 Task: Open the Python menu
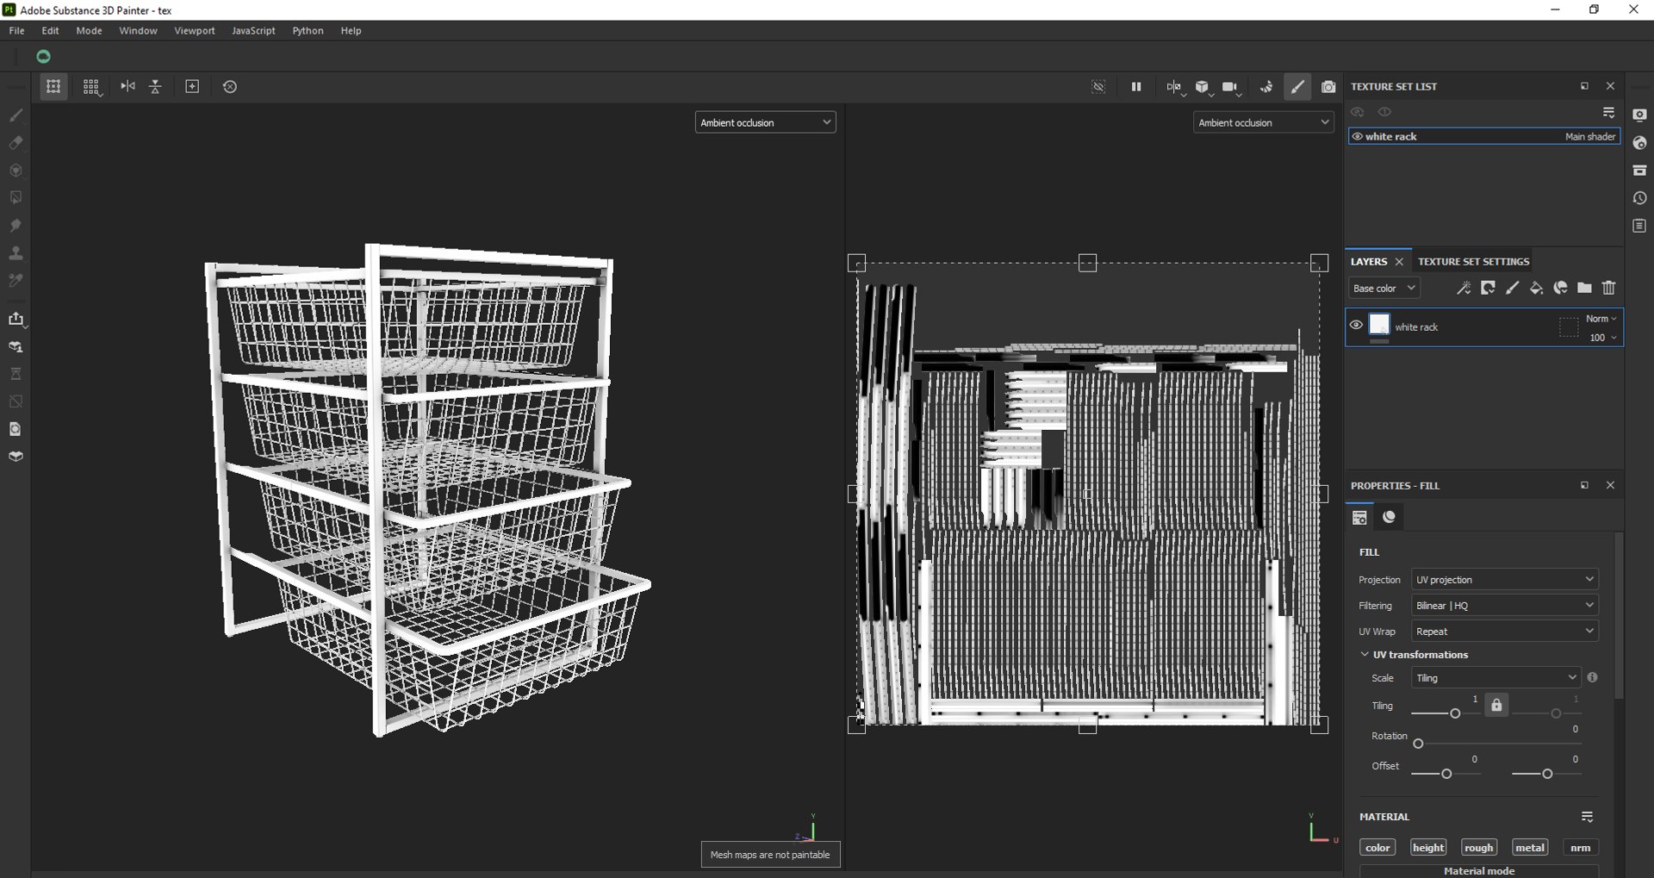coord(308,30)
